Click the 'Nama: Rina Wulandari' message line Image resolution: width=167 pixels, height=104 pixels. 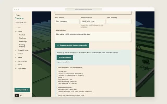pos(65,88)
